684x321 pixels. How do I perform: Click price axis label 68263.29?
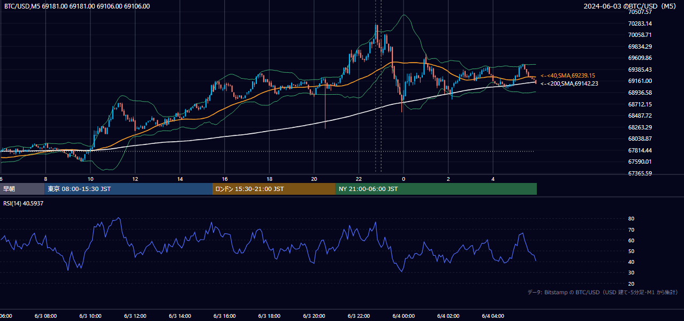coord(640,127)
